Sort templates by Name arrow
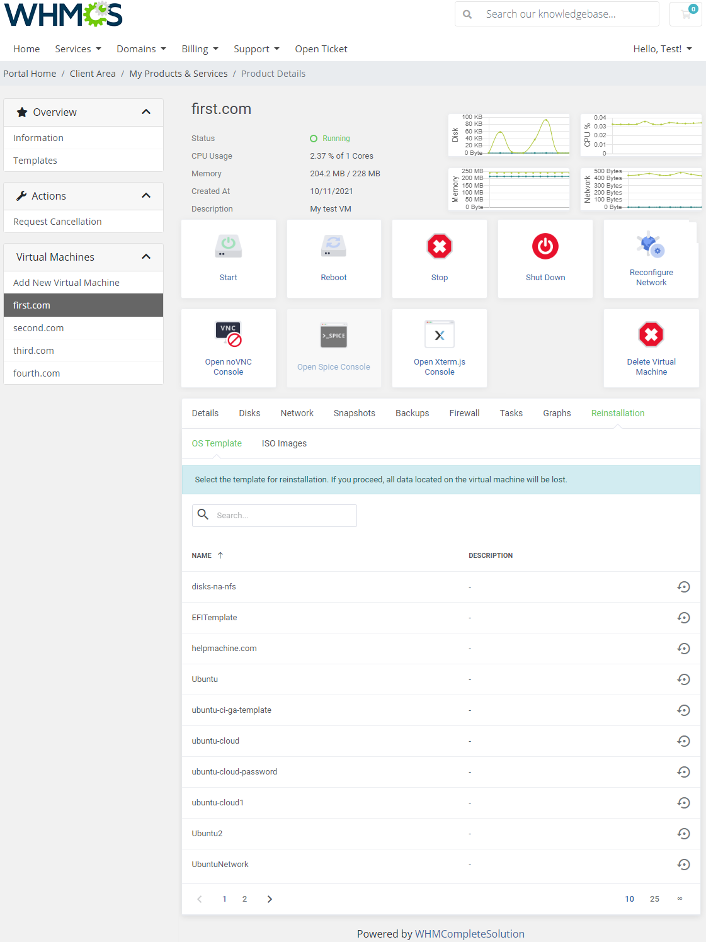Screen dimensions: 706x942 pyautogui.click(x=220, y=555)
